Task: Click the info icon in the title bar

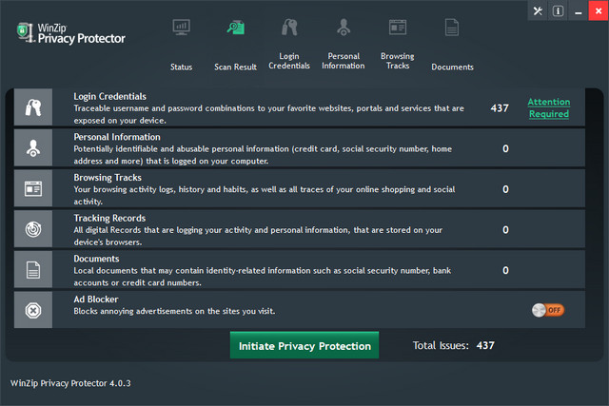Action: 558,11
